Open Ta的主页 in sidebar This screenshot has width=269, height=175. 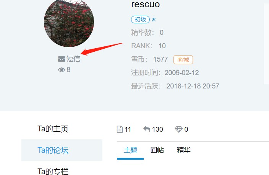pyautogui.click(x=53, y=129)
